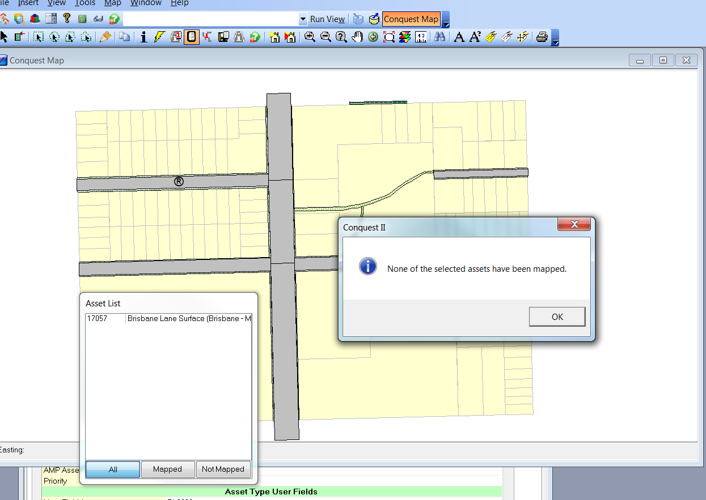Activate the black Info (i) tool
Image resolution: width=706 pixels, height=500 pixels.
coord(143,37)
